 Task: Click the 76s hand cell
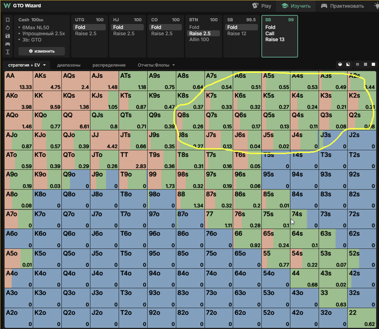[247, 219]
